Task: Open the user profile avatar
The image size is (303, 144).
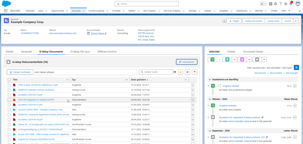Action: 298,4
